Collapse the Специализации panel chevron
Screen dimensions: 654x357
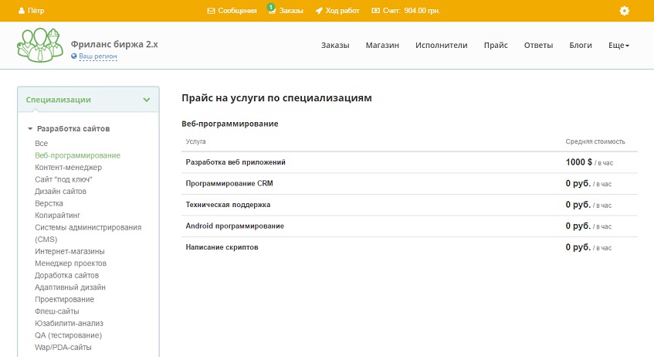click(x=147, y=100)
